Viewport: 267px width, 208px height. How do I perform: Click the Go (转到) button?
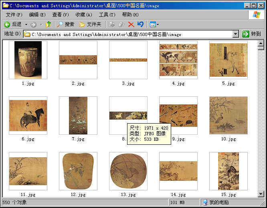251,34
